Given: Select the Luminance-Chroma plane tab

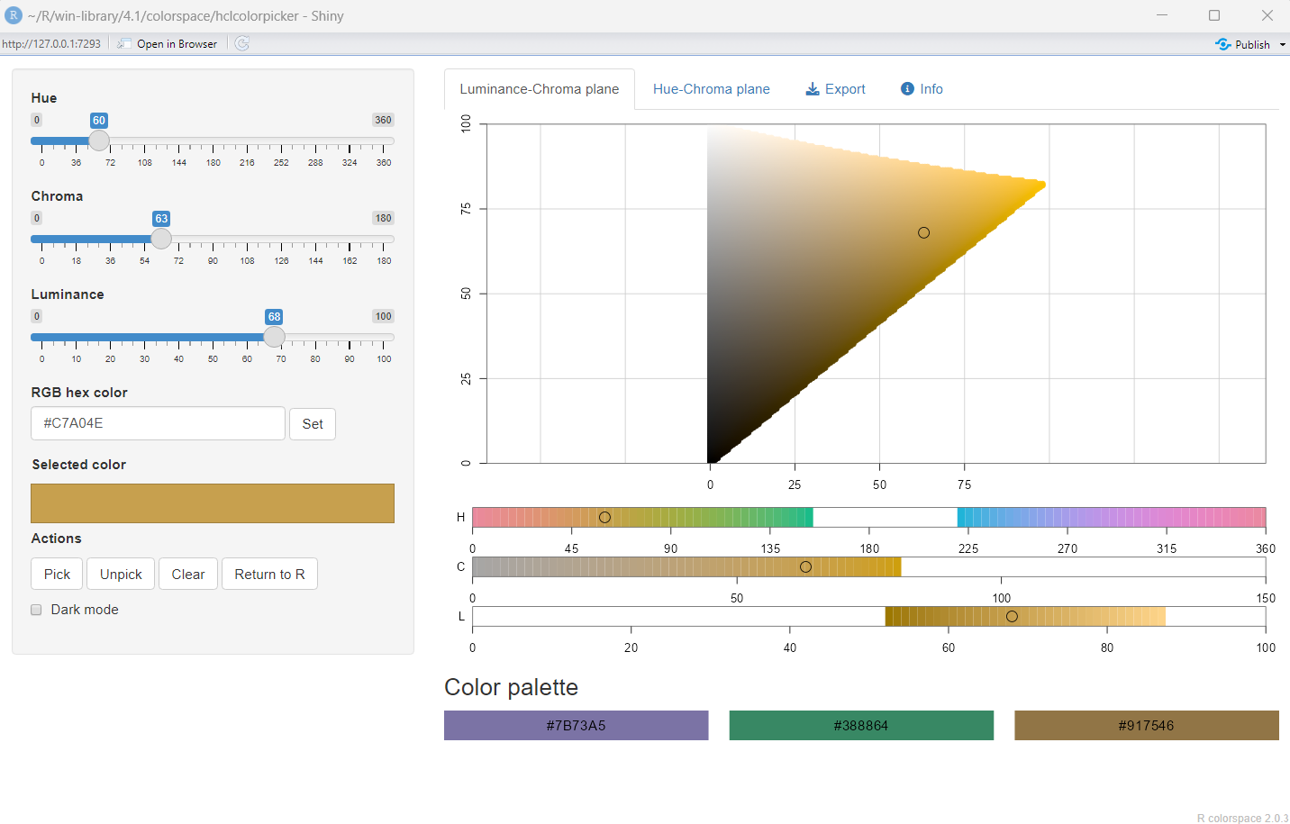Looking at the screenshot, I should click(x=539, y=89).
